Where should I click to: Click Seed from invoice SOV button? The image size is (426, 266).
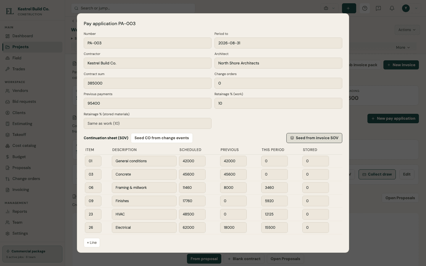coord(314,138)
